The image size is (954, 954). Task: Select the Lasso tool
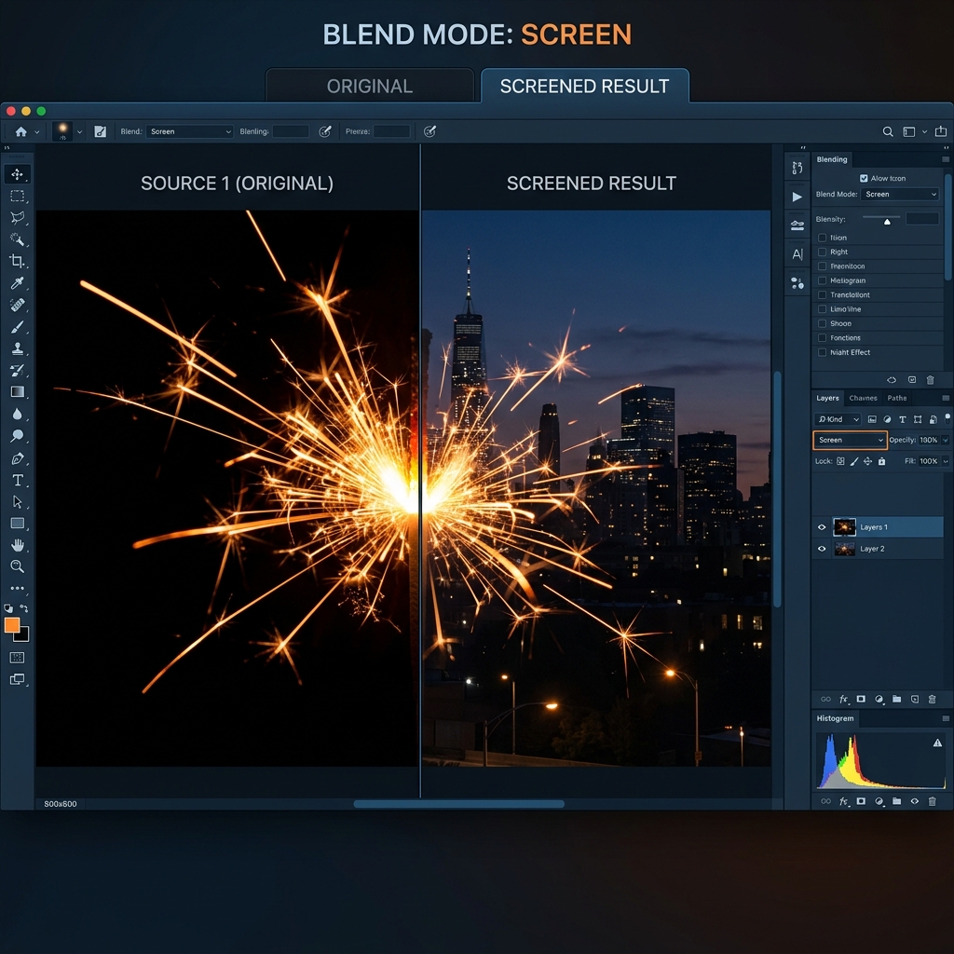pos(19,217)
